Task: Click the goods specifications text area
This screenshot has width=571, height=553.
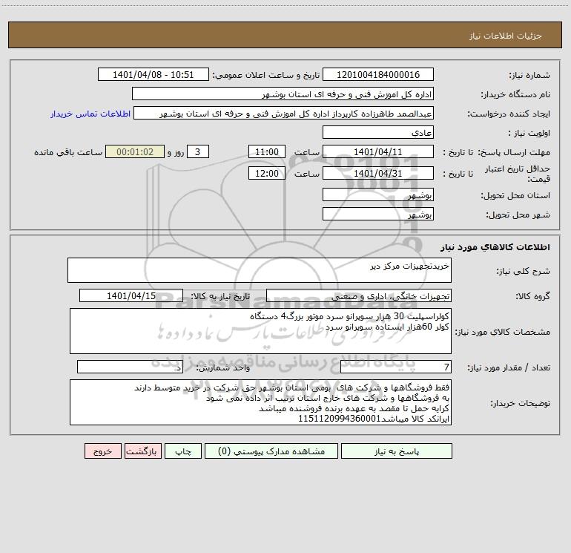Action: (x=260, y=331)
